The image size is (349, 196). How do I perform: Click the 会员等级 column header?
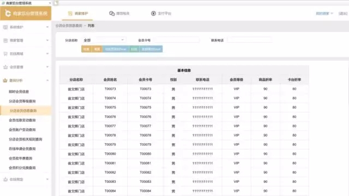tap(236, 79)
